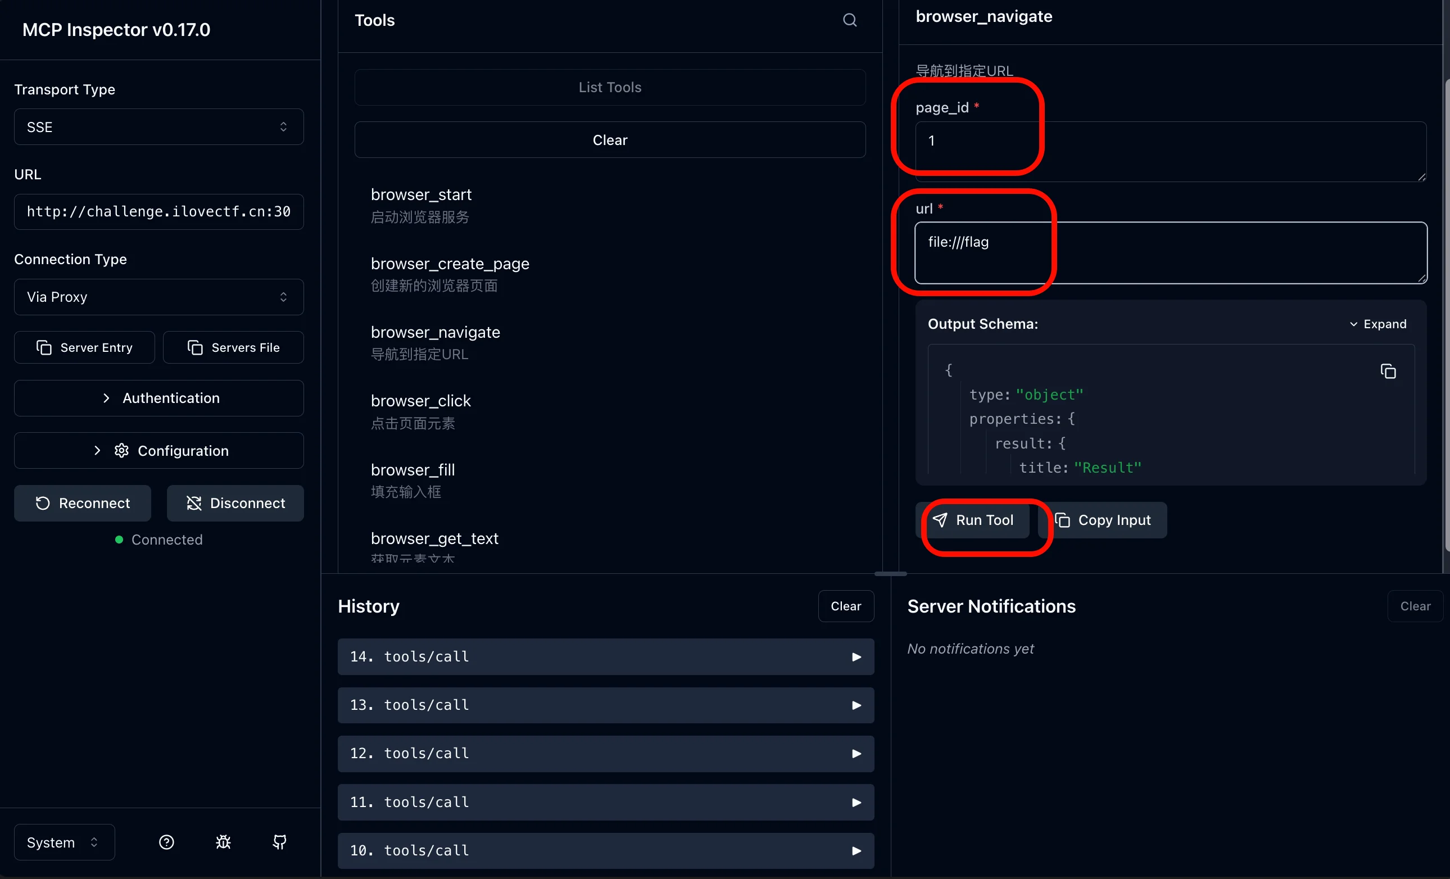This screenshot has height=879, width=1450.
Task: Expand the Configuration section
Action: [x=159, y=451]
